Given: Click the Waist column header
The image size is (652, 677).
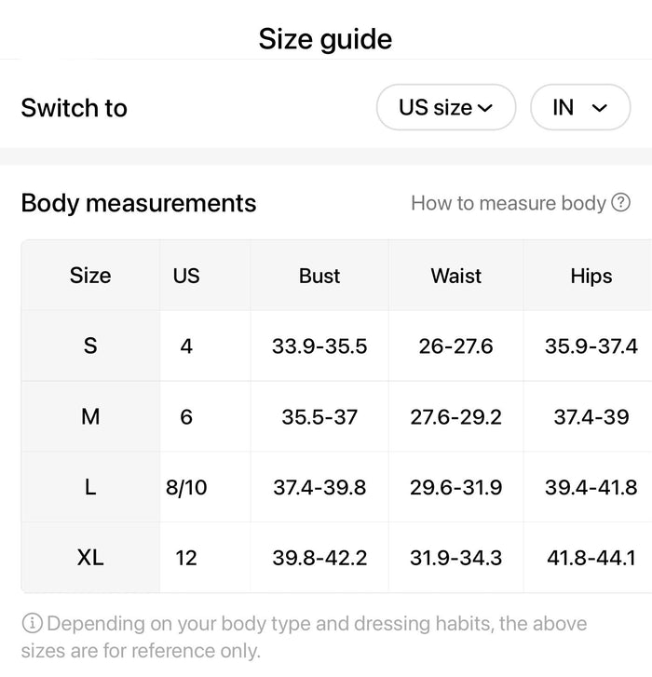Looking at the screenshot, I should [456, 276].
